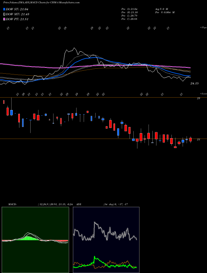Click the 'MACD:' panel heading

coord(12,204)
